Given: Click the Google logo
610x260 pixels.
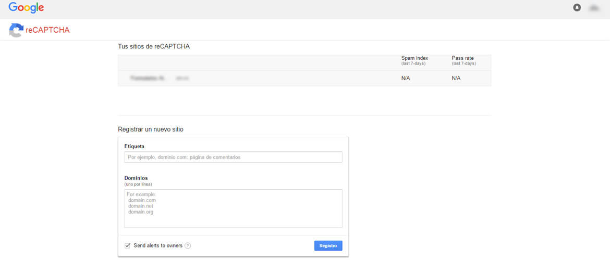Looking at the screenshot, I should point(26,8).
